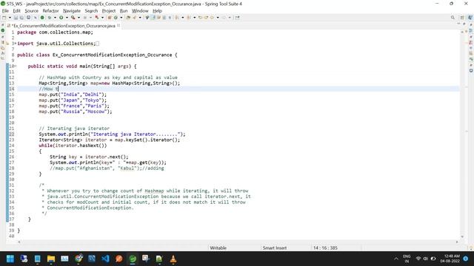Click the Smart Insert status entry

(275, 248)
